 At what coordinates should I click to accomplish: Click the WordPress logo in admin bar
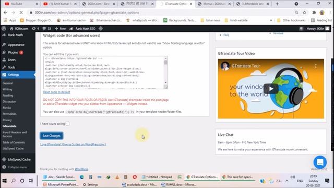click(x=4, y=28)
